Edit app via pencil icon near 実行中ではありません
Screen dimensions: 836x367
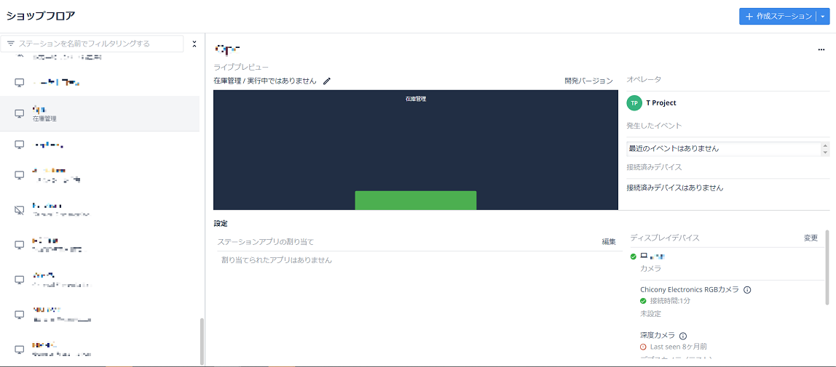click(x=327, y=81)
